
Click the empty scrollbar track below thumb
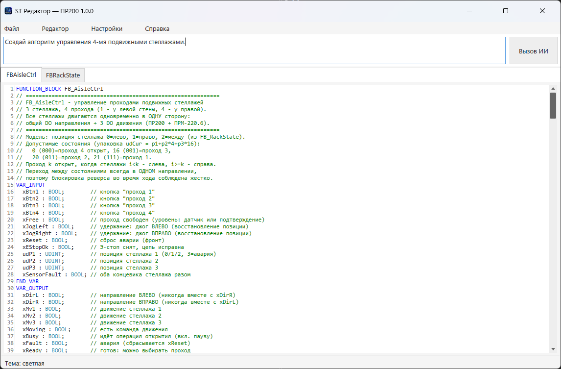[x=553, y=232]
